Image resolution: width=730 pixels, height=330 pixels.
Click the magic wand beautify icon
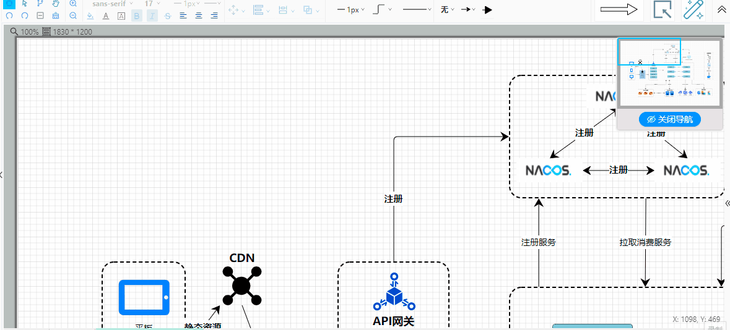693,10
